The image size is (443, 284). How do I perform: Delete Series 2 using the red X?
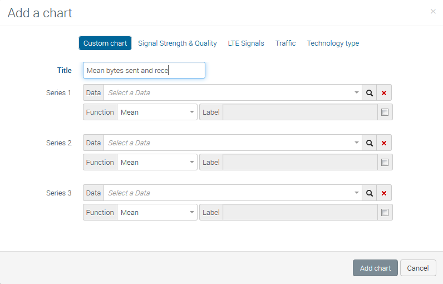click(x=384, y=143)
